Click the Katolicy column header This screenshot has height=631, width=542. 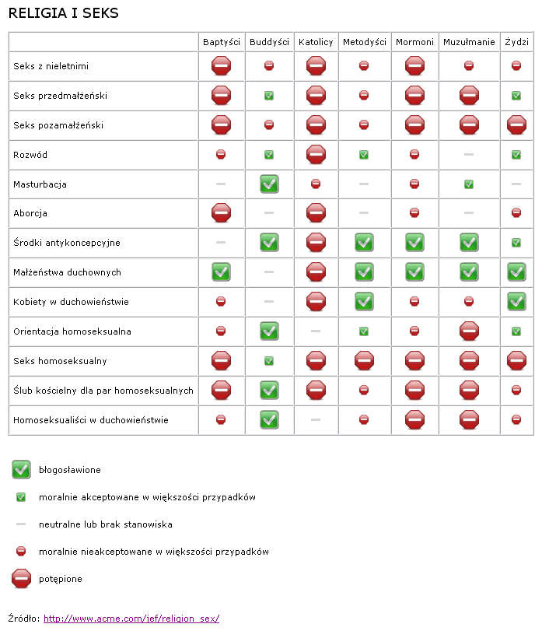(x=316, y=42)
